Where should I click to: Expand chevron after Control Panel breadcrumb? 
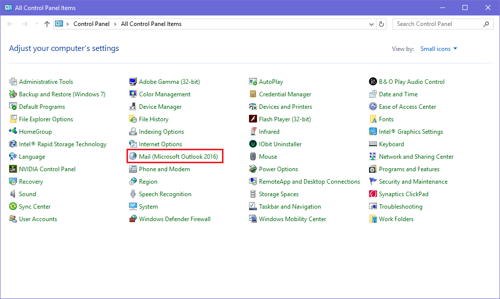pos(115,24)
